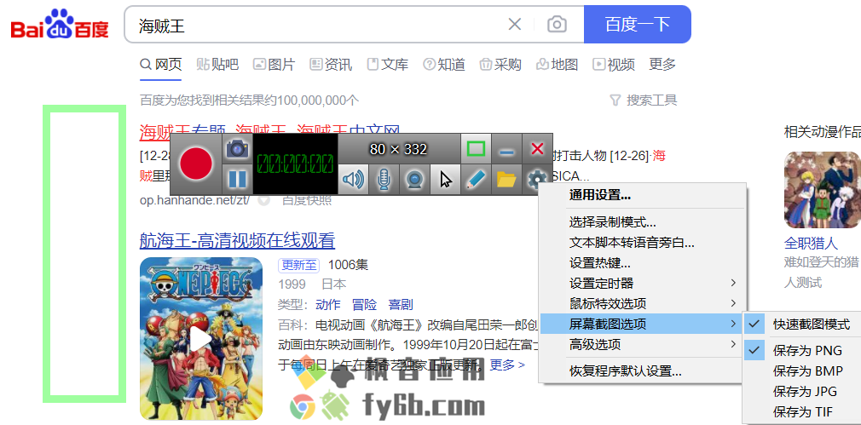Pause recording with the pause icon
The height and width of the screenshot is (425, 861).
(x=238, y=180)
